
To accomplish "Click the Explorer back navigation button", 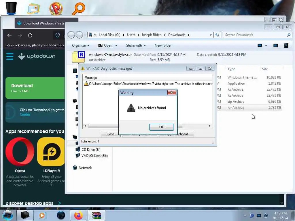I will (x=71, y=35).
